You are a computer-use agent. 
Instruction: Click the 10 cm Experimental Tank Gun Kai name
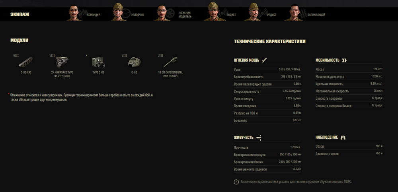click(170, 74)
